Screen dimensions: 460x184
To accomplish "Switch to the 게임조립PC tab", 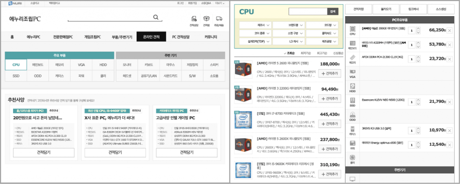I will (x=93, y=37).
